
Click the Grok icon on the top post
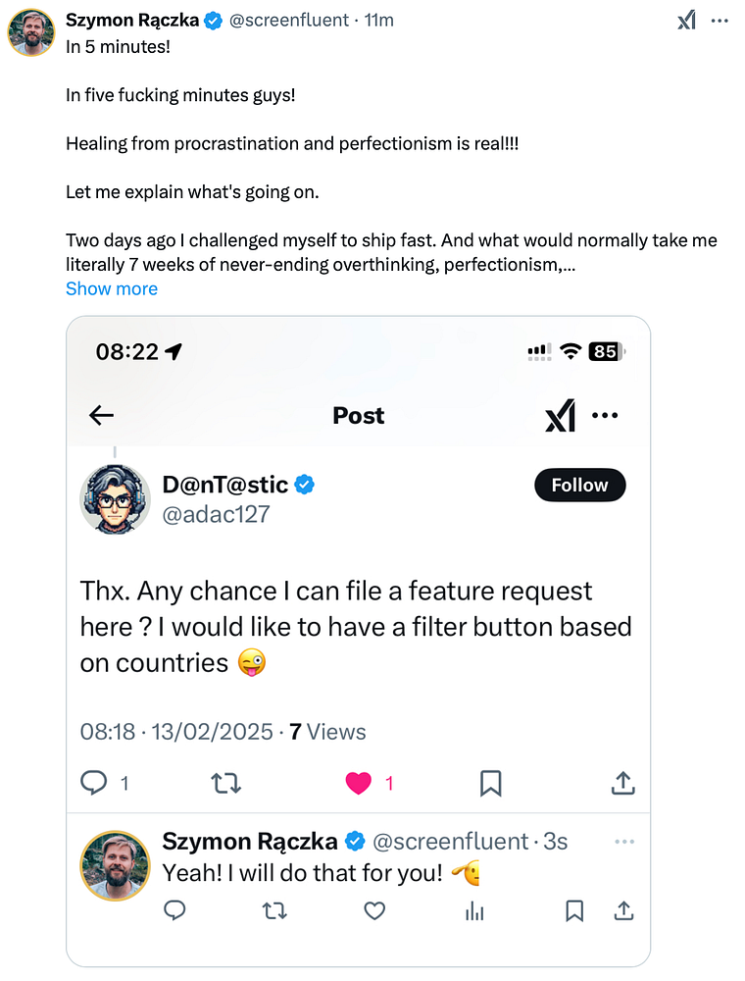point(686,20)
